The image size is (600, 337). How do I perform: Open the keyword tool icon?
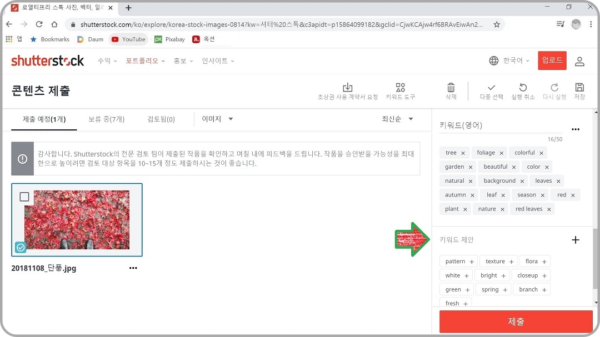pos(400,87)
